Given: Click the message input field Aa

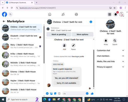Looking at the screenshot, I should pyautogui.click(x=74, y=94).
